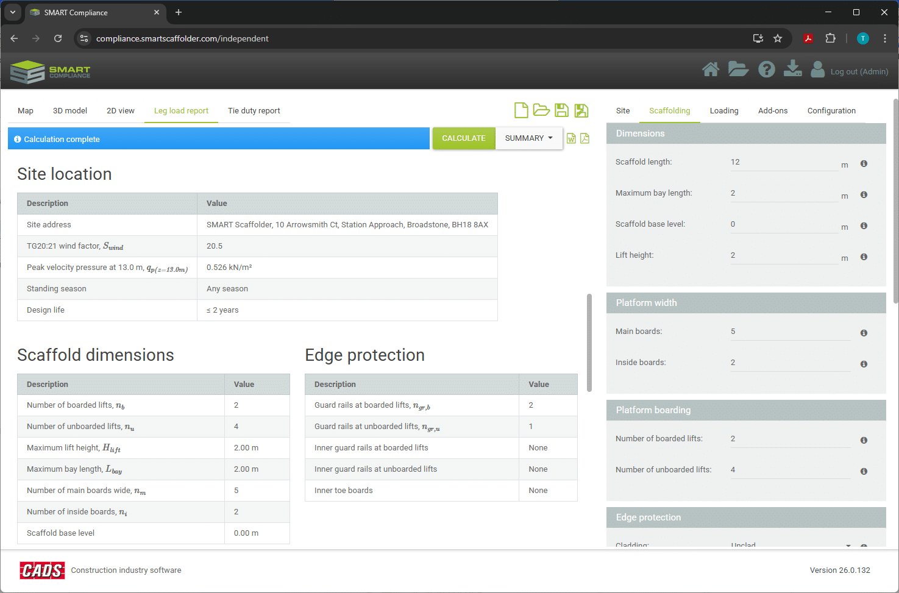This screenshot has width=899, height=593.
Task: Switch to the 3D model tab
Action: click(x=70, y=111)
